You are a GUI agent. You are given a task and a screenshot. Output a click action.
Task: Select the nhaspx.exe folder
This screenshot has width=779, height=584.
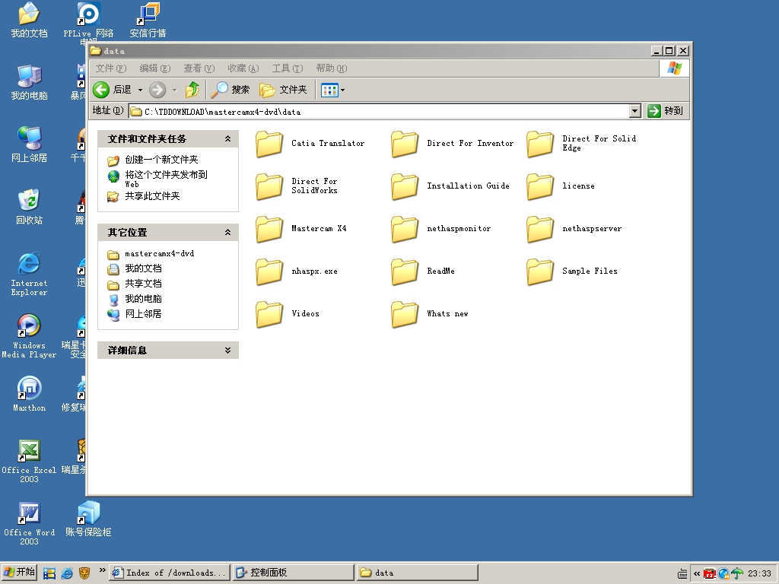[297, 271]
